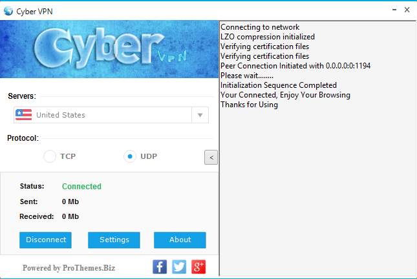Open the Facebook page icon
417x279 pixels.
(160, 267)
